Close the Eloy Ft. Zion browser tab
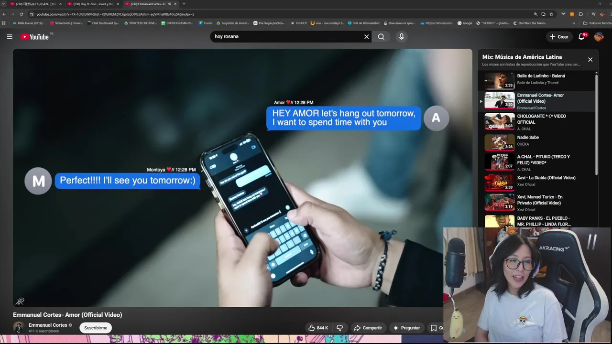 click(x=118, y=4)
